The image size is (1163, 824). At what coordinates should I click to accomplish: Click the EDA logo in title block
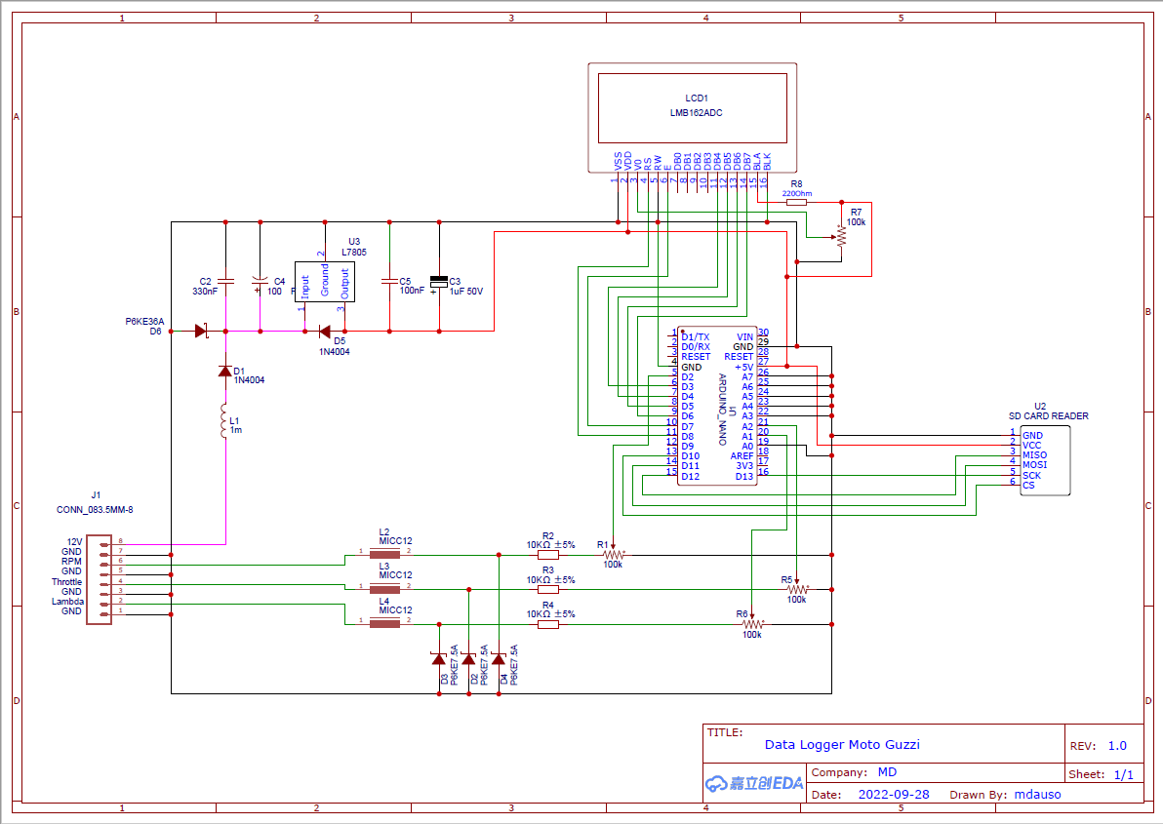tap(753, 783)
